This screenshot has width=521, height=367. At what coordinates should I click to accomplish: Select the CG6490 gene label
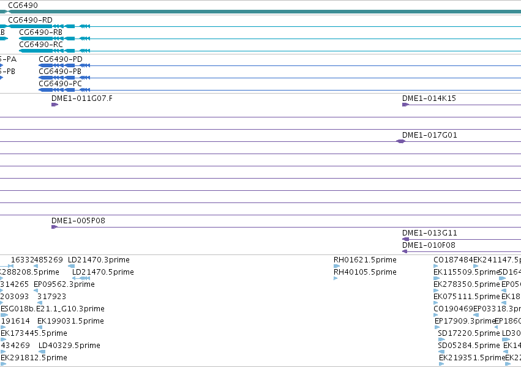(x=23, y=6)
